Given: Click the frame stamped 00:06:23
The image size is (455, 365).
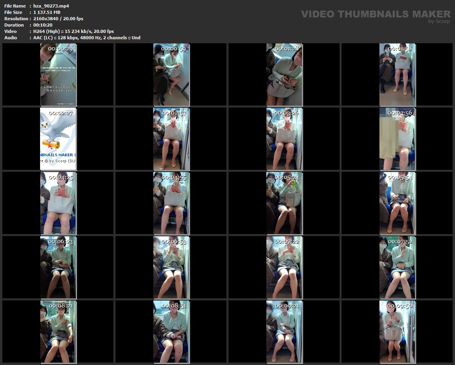Looking at the screenshot, I should [x=58, y=267].
